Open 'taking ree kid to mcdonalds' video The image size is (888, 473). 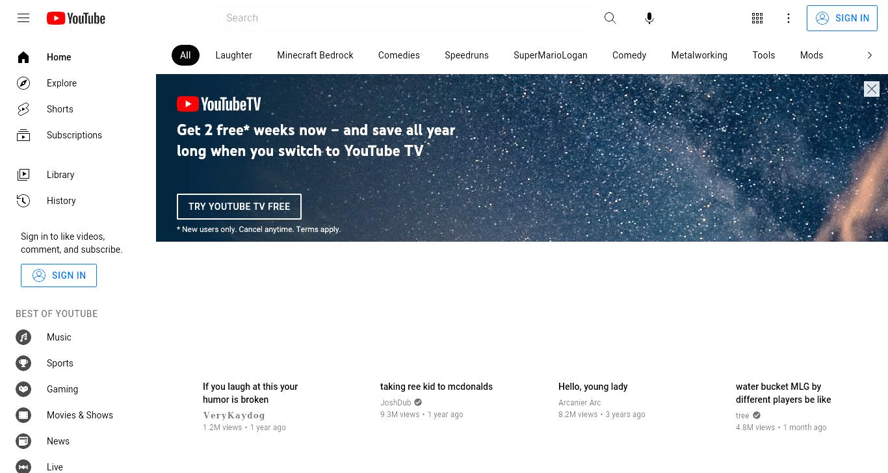[x=436, y=387]
